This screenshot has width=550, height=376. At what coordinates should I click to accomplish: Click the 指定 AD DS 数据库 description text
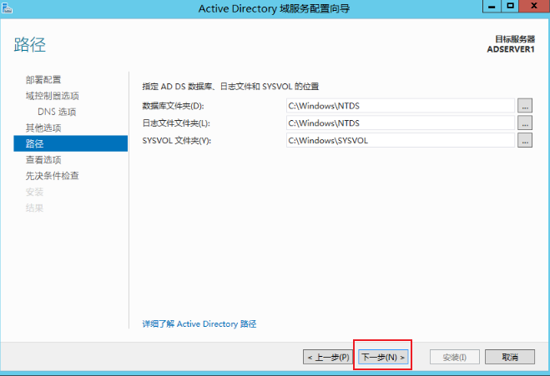230,86
